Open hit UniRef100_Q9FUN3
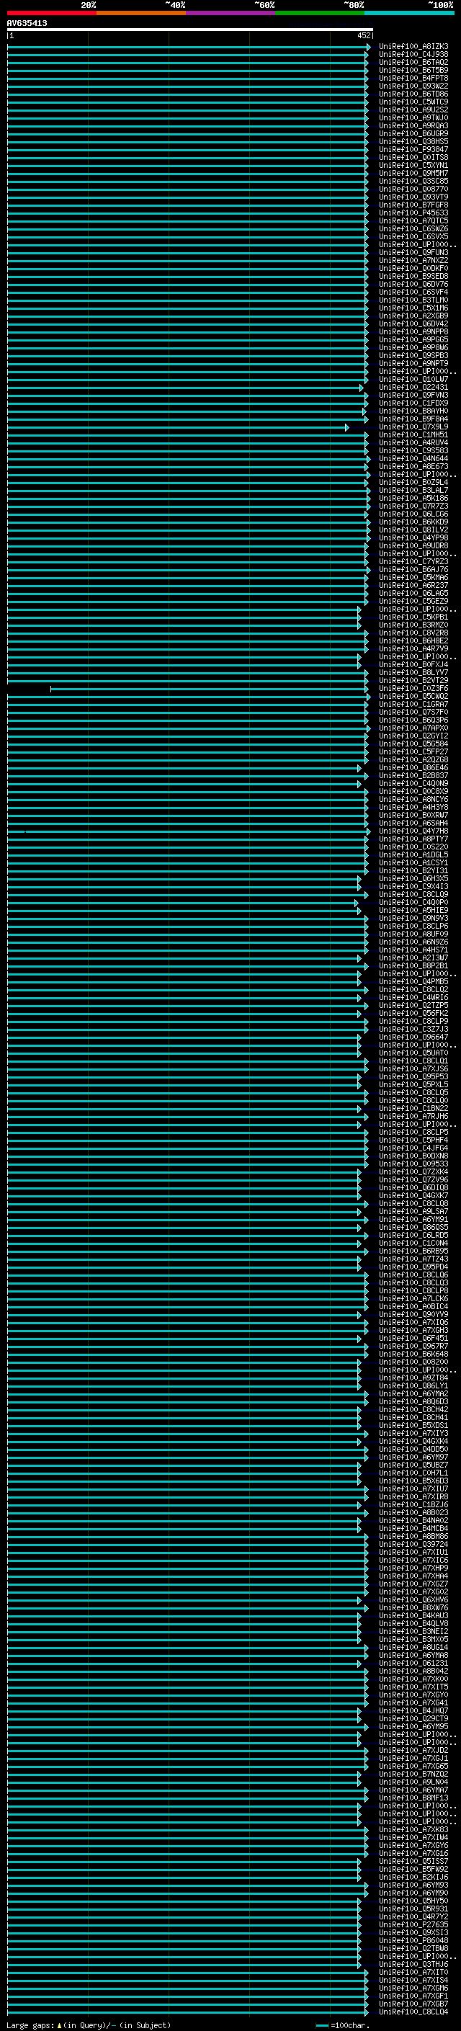This screenshot has height=2031, width=461. point(413,252)
